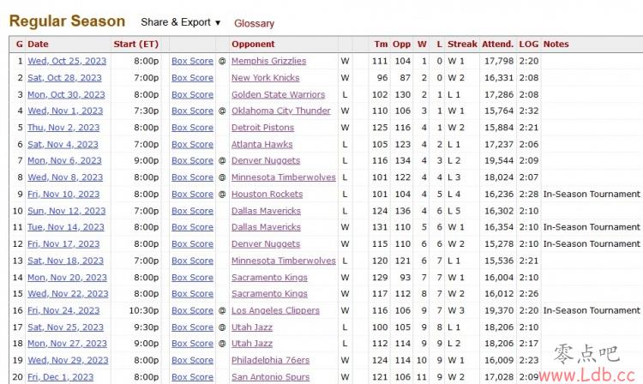Open the Houston Rockets team link
The width and height of the screenshot is (643, 384).
pos(267,195)
